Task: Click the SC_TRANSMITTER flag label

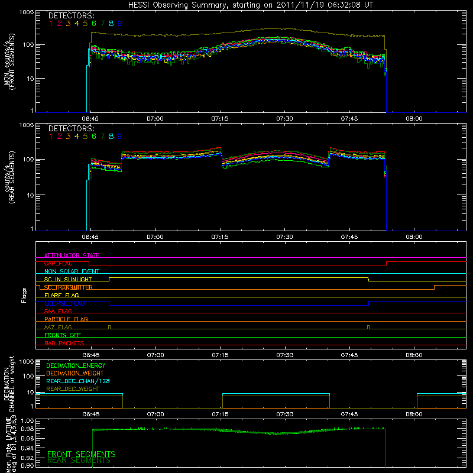Action: [x=69, y=287]
